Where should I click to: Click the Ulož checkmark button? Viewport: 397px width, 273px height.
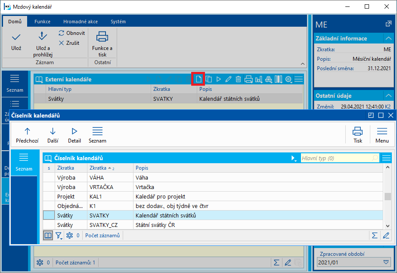16,42
